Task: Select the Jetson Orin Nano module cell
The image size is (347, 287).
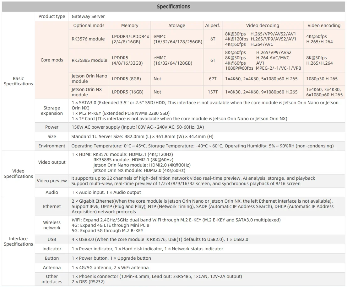Action: pyautogui.click(x=89, y=79)
